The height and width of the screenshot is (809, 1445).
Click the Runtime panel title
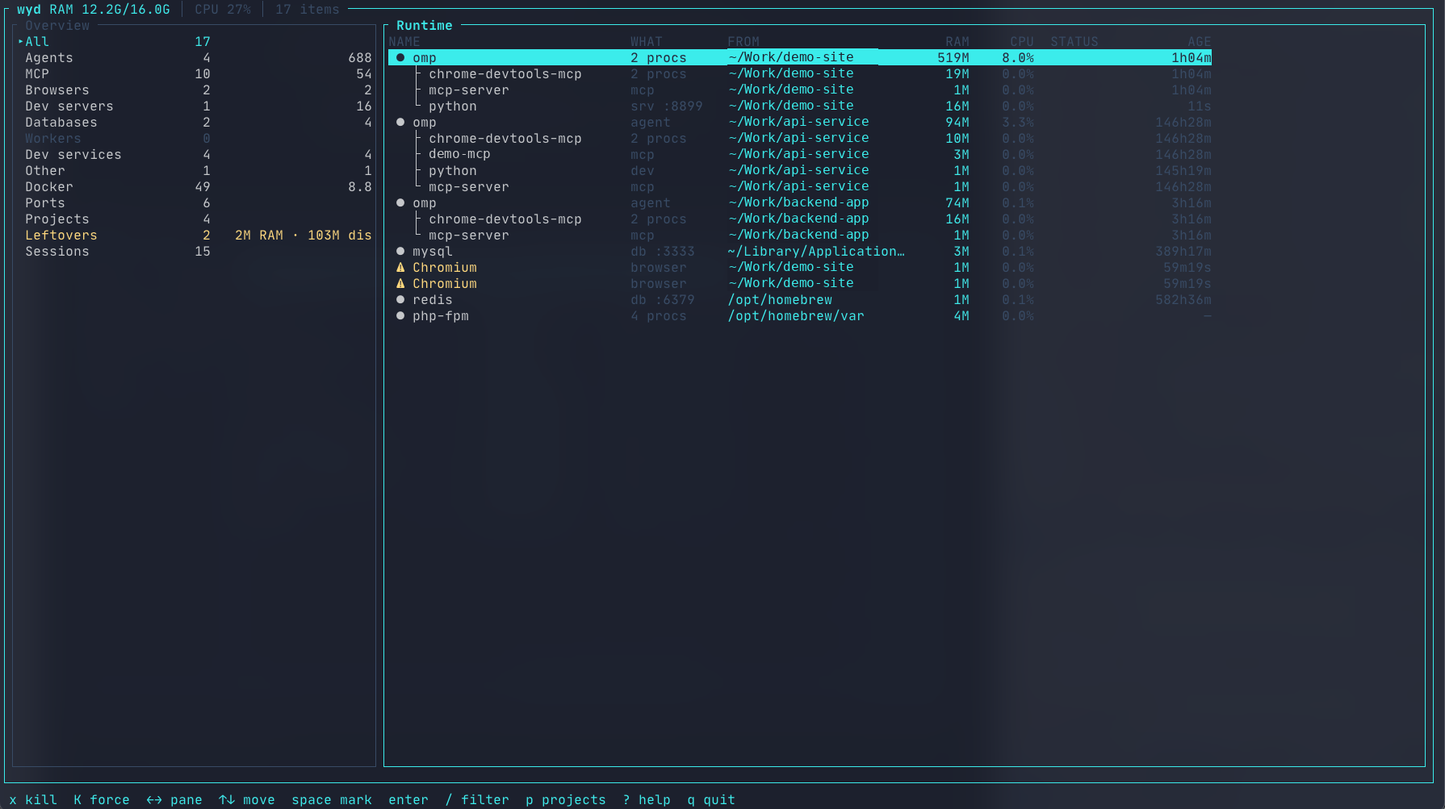(425, 25)
